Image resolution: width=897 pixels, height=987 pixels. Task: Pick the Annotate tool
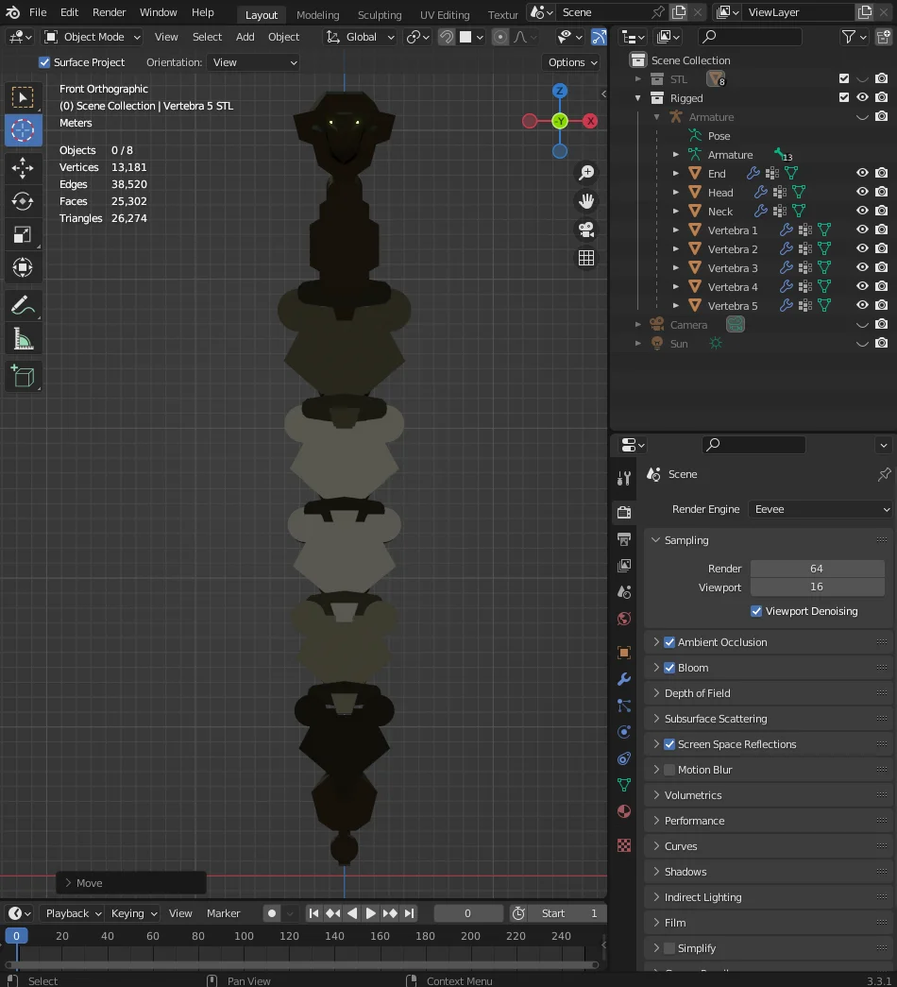(24, 305)
